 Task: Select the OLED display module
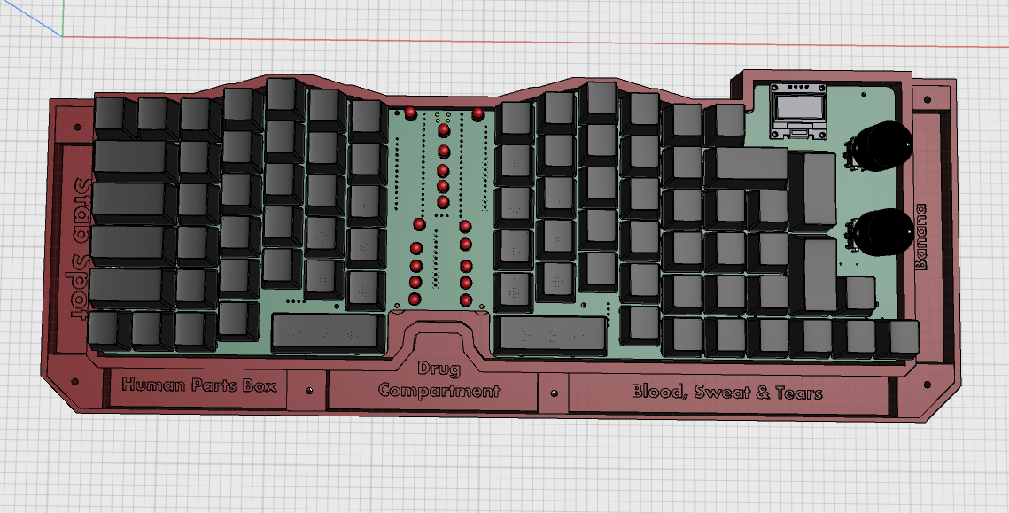[797, 111]
